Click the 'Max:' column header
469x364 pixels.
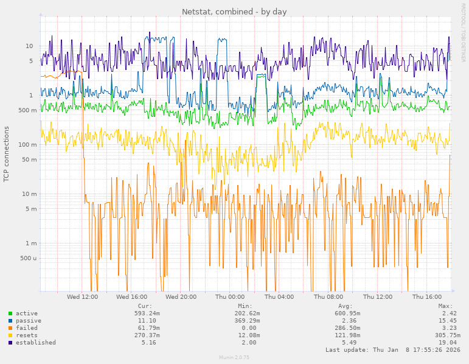pos(446,306)
